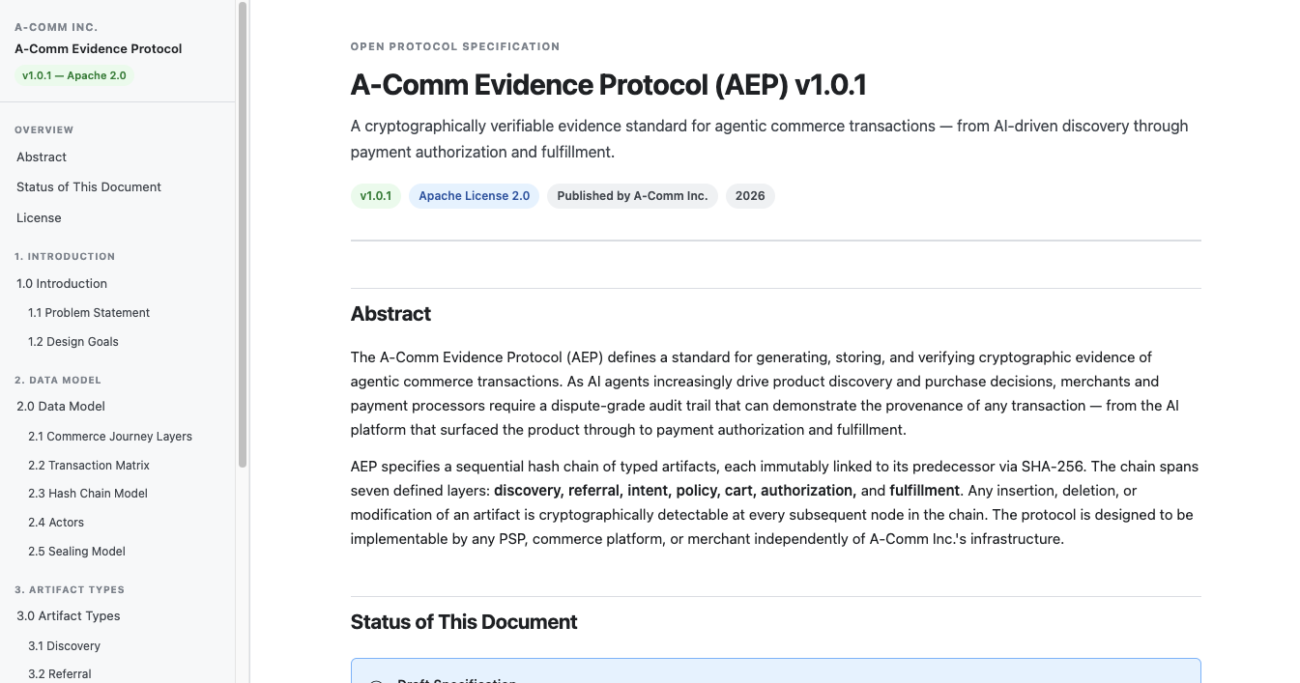Navigate to "2.4 Actors"

55,522
